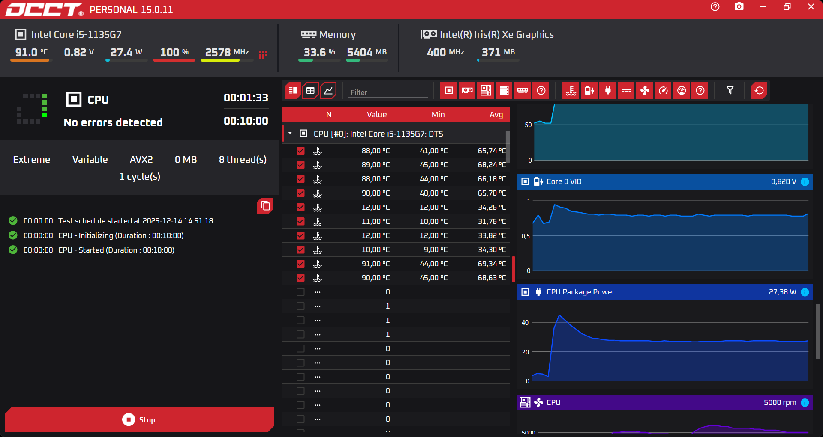Click the "No errors detected" status text
823x437 pixels.
coord(113,123)
